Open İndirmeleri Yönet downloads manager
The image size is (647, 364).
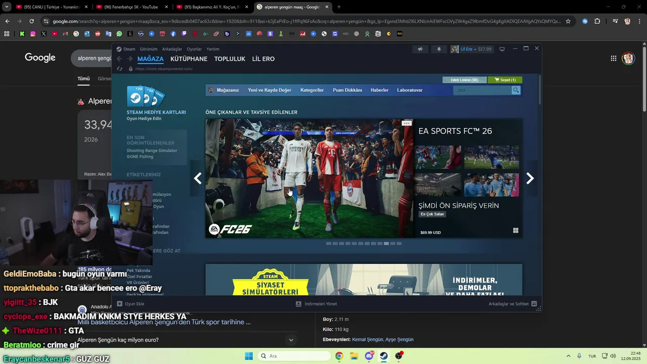pos(316,304)
